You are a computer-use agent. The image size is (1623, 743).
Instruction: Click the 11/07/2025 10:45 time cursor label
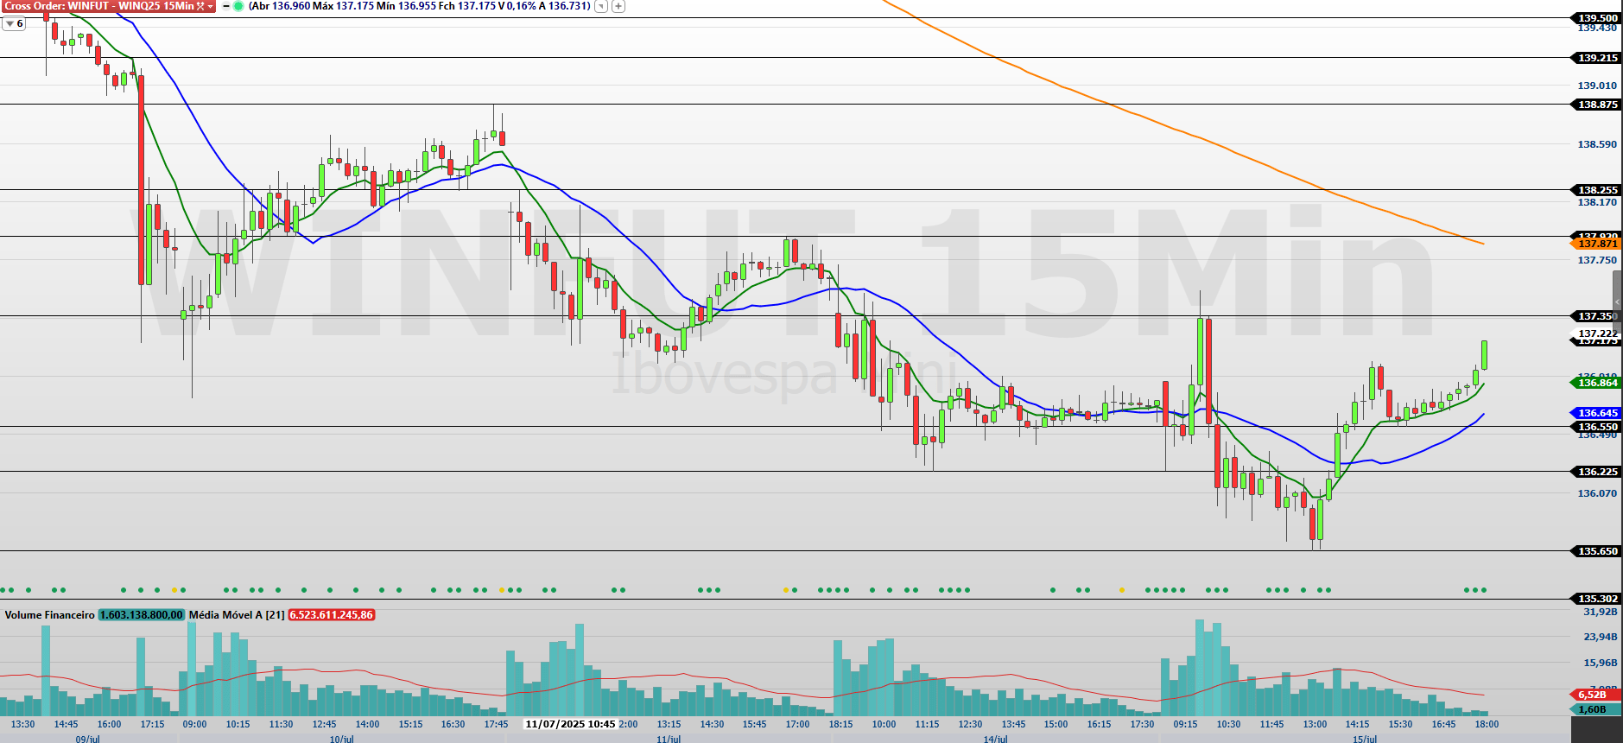pyautogui.click(x=570, y=724)
